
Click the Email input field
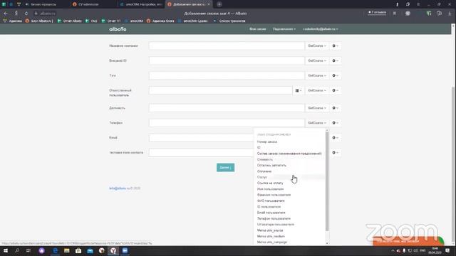point(201,138)
